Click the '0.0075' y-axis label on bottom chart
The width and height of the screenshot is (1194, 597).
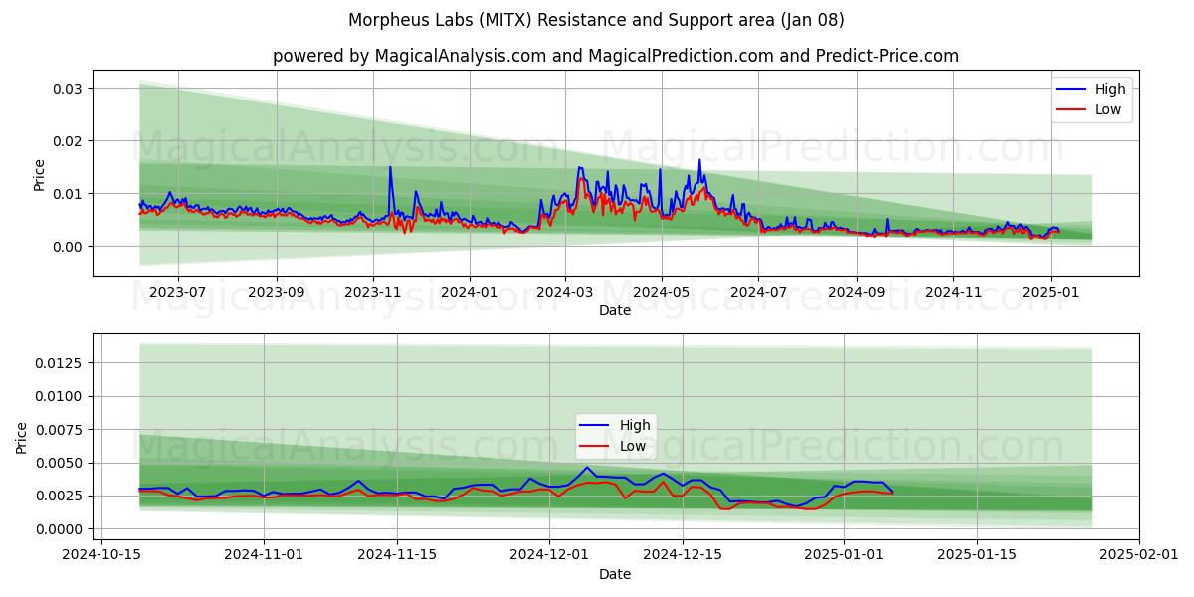coord(60,430)
